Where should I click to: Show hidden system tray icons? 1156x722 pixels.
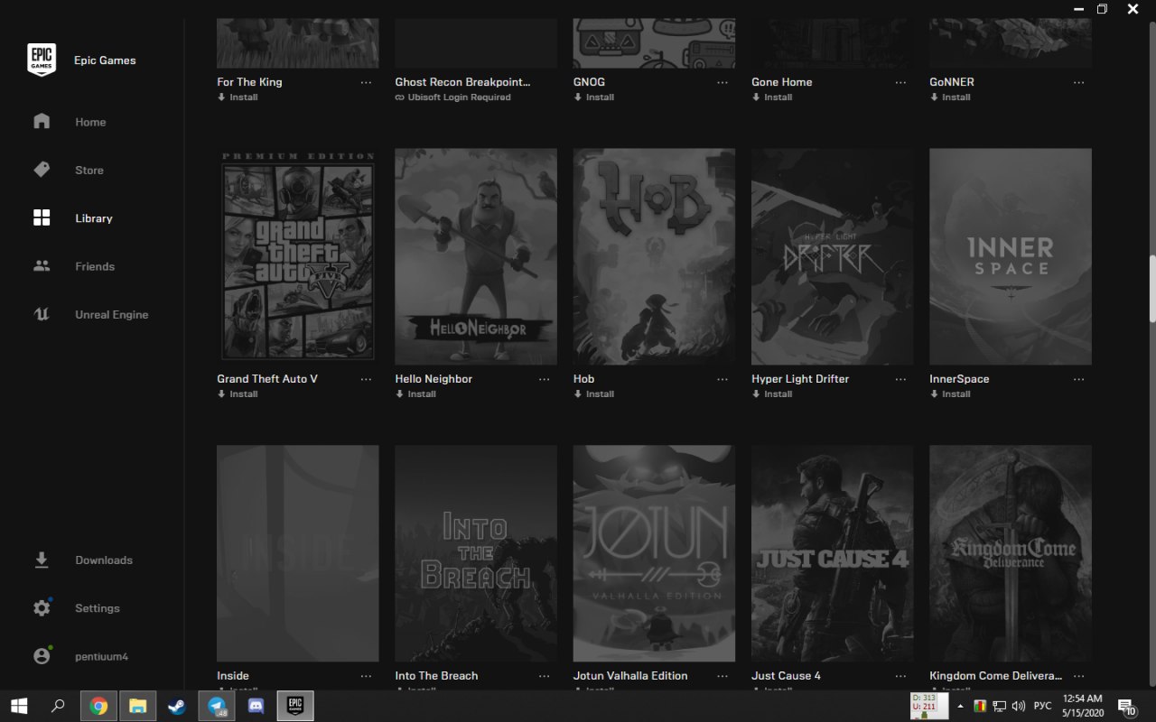960,706
